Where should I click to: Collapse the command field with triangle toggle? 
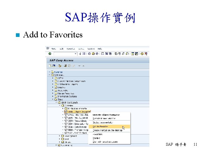(x=80, y=54)
